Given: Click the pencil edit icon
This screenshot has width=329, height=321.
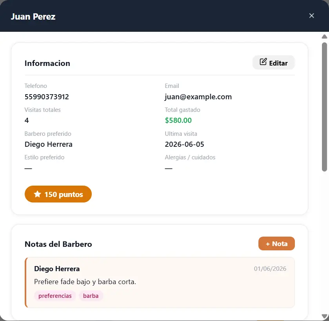Looking at the screenshot, I should (263, 62).
